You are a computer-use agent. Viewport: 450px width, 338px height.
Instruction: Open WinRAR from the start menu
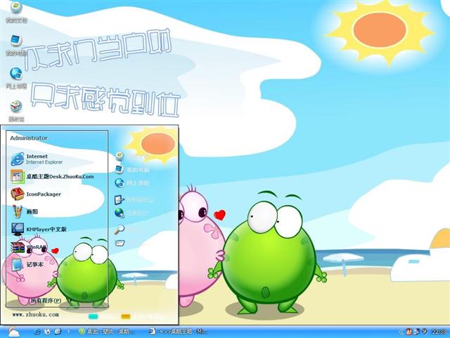click(x=29, y=247)
